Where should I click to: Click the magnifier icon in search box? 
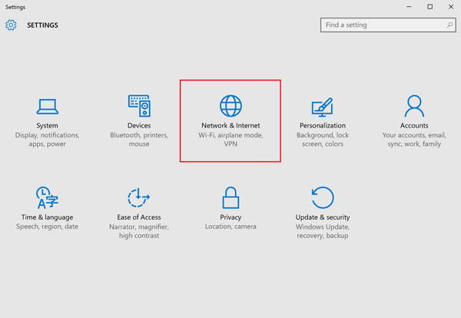click(450, 25)
